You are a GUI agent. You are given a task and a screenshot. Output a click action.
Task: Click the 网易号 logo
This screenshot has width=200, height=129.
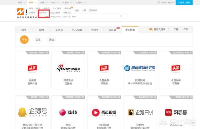click(176, 112)
